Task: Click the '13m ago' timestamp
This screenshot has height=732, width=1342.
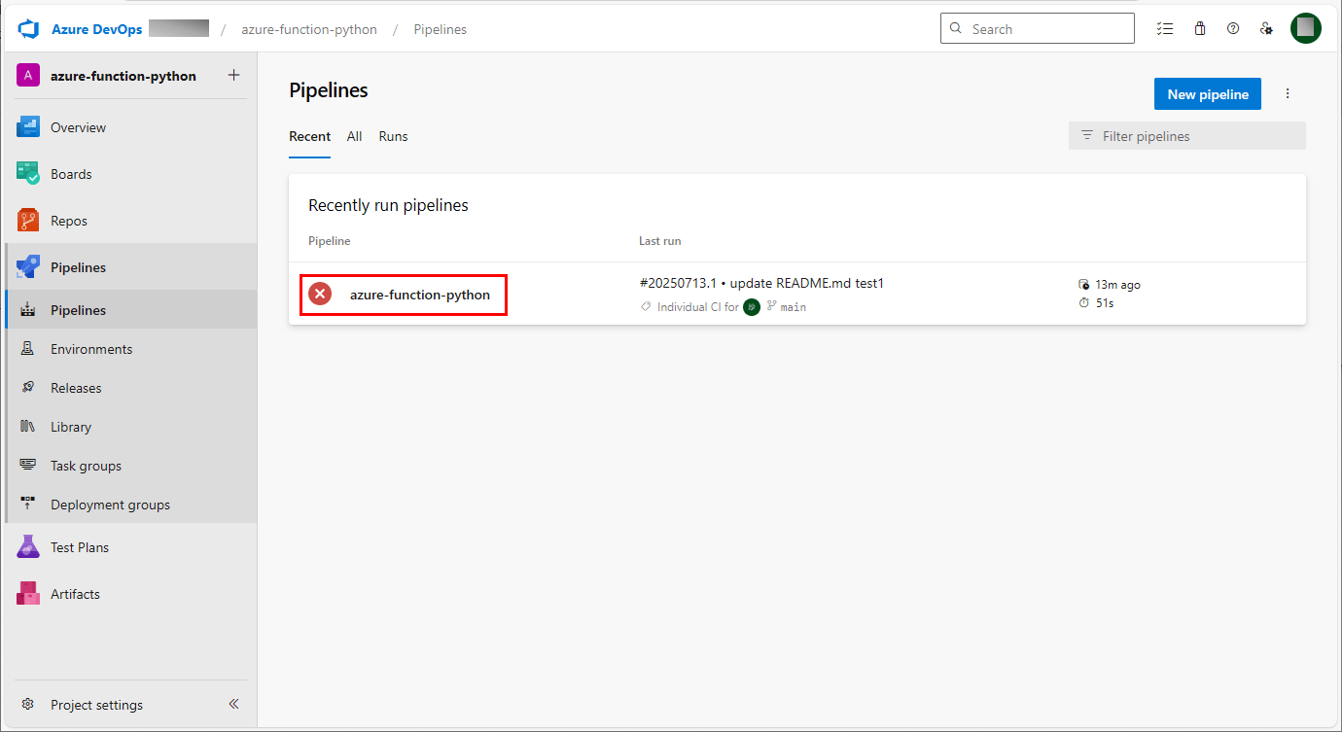Action: (x=1117, y=285)
